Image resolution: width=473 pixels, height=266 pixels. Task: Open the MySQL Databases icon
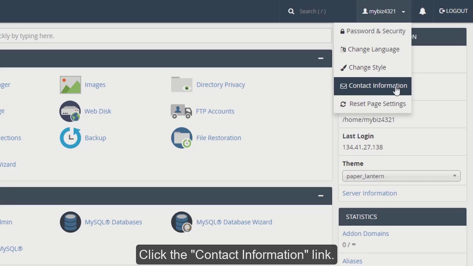coord(70,222)
